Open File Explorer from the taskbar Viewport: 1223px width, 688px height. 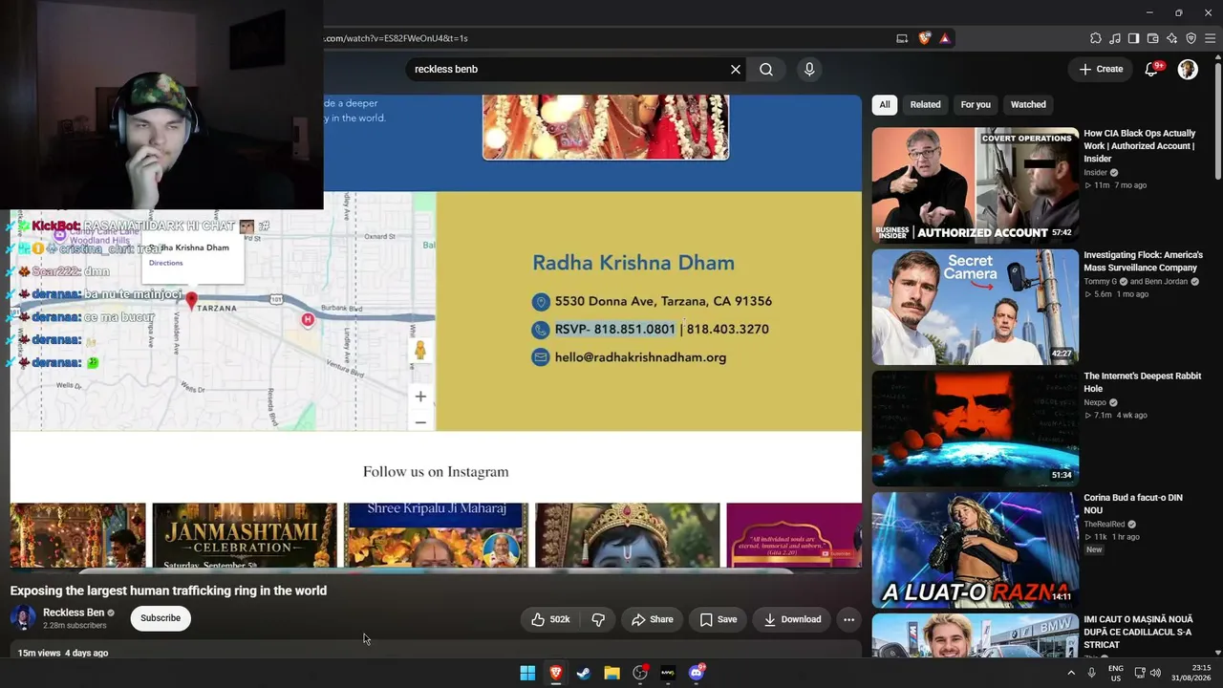(x=611, y=673)
